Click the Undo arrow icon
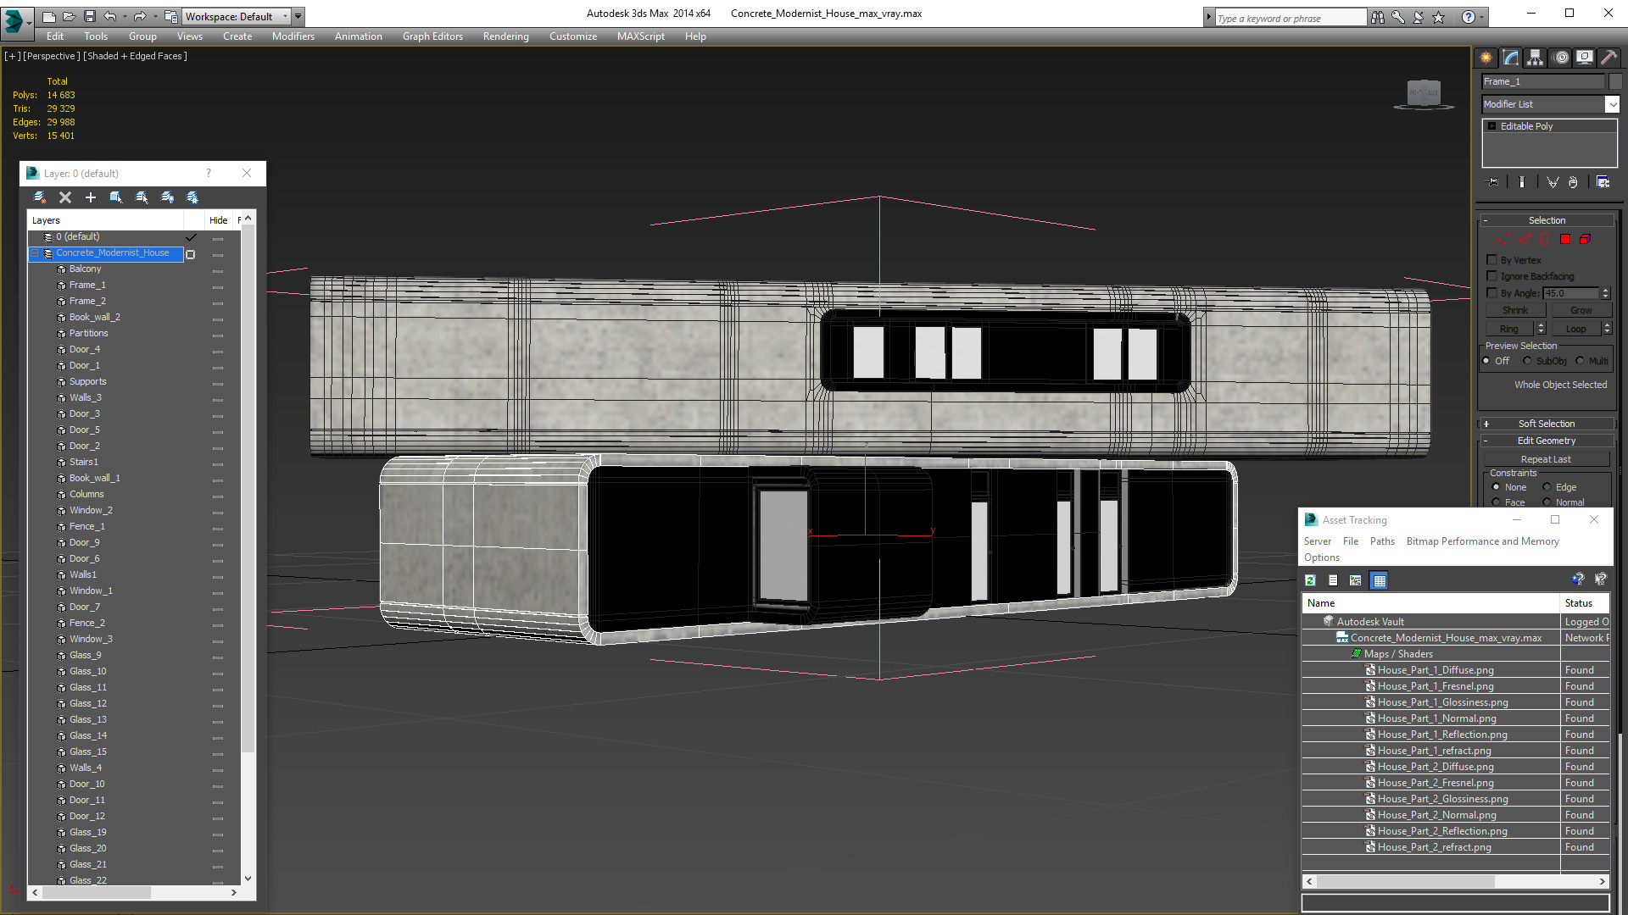The image size is (1628, 915). coord(109,16)
